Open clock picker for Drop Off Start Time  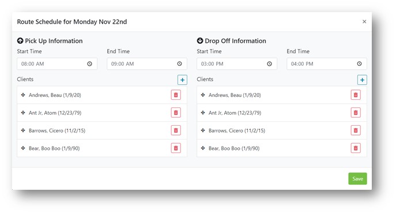(269, 64)
